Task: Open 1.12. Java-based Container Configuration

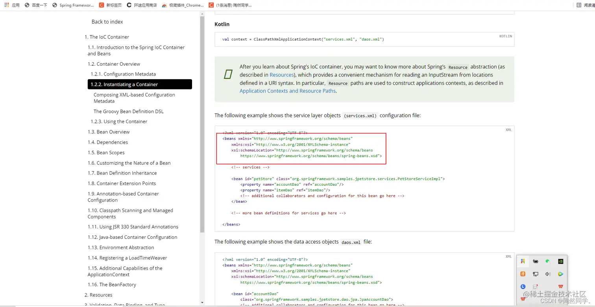Action: 132,237
